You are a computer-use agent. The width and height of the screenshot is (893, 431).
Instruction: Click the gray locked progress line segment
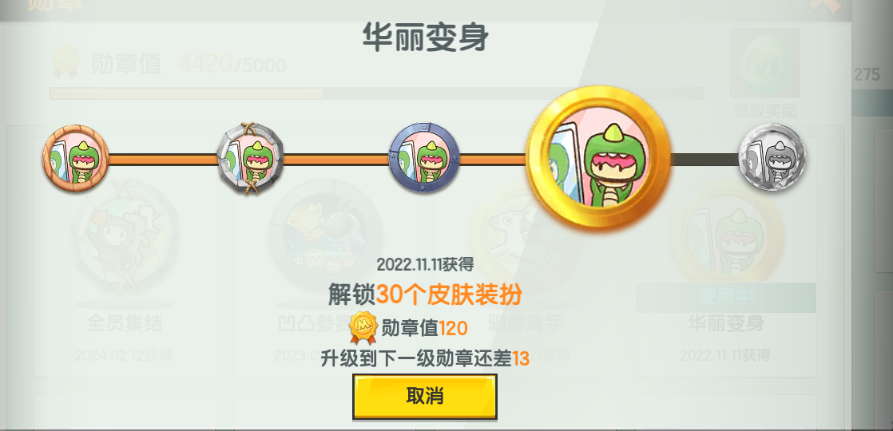click(x=705, y=159)
